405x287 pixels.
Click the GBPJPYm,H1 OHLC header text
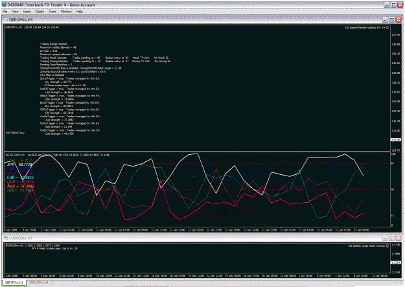[32, 27]
